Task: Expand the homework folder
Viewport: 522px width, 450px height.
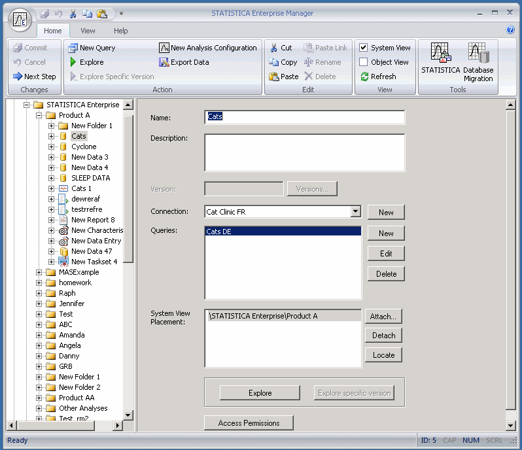Action: (x=39, y=283)
